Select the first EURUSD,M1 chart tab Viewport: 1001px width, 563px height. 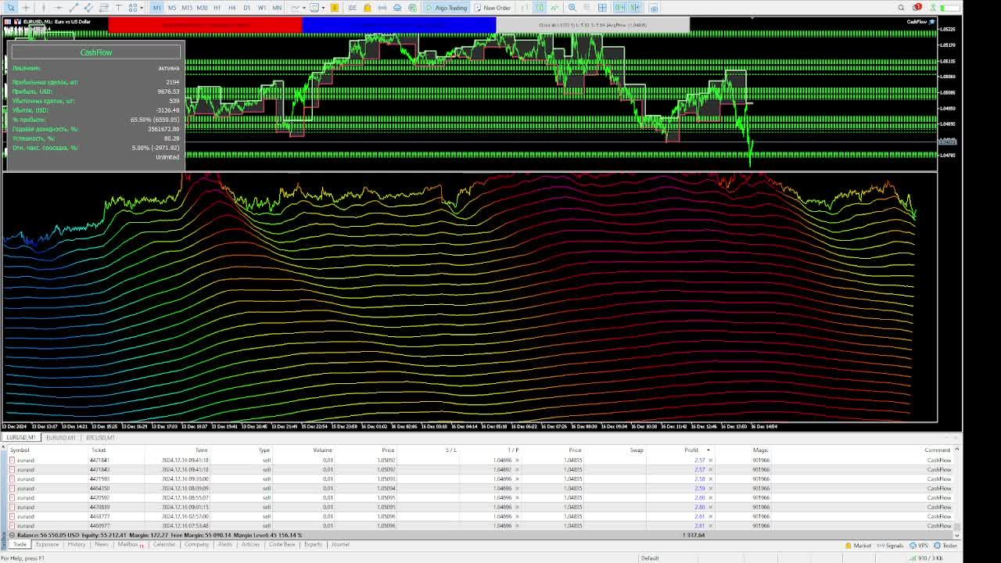pyautogui.click(x=20, y=438)
